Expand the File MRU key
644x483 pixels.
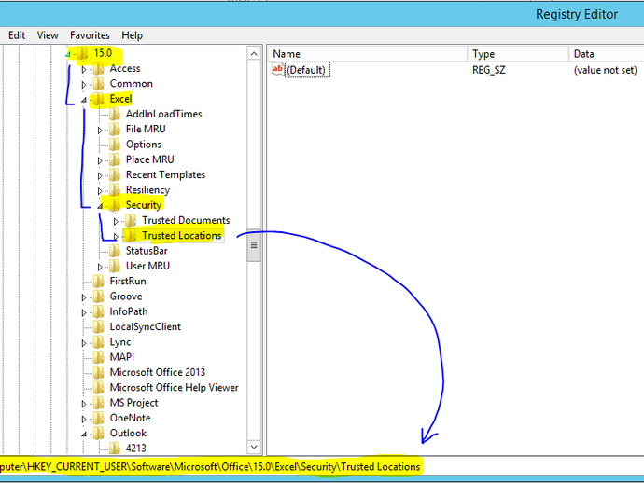coord(100,131)
